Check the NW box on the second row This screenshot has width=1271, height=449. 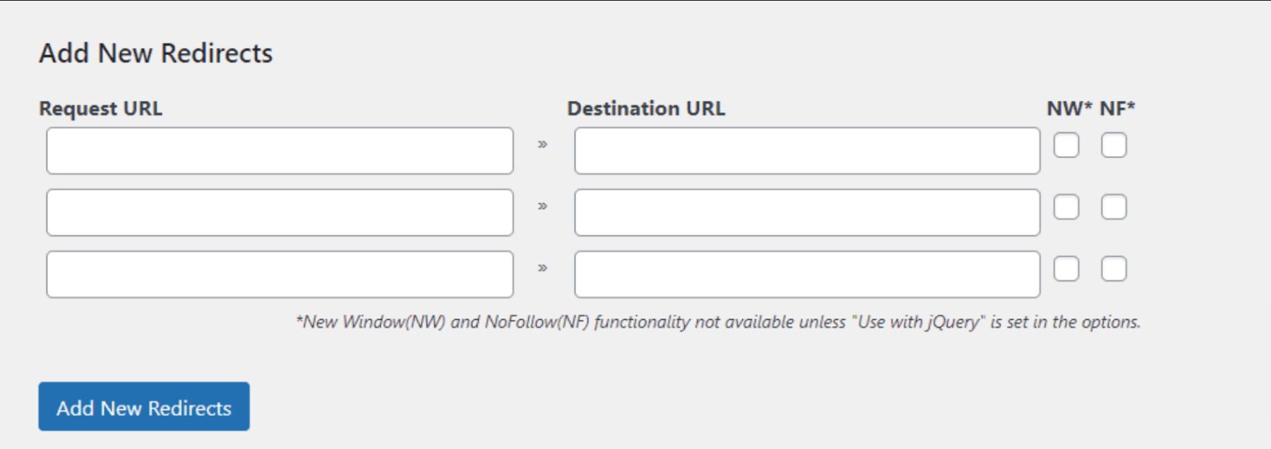pyautogui.click(x=1068, y=208)
